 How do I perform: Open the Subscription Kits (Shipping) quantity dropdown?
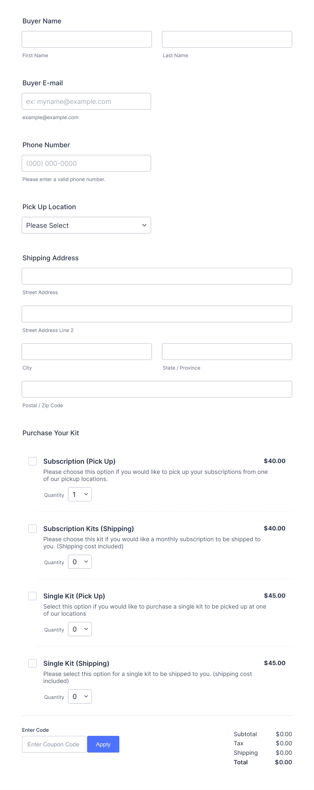[80, 562]
